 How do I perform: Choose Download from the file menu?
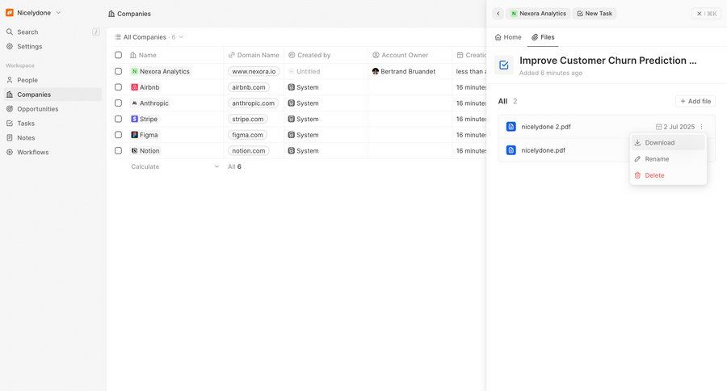(x=668, y=143)
